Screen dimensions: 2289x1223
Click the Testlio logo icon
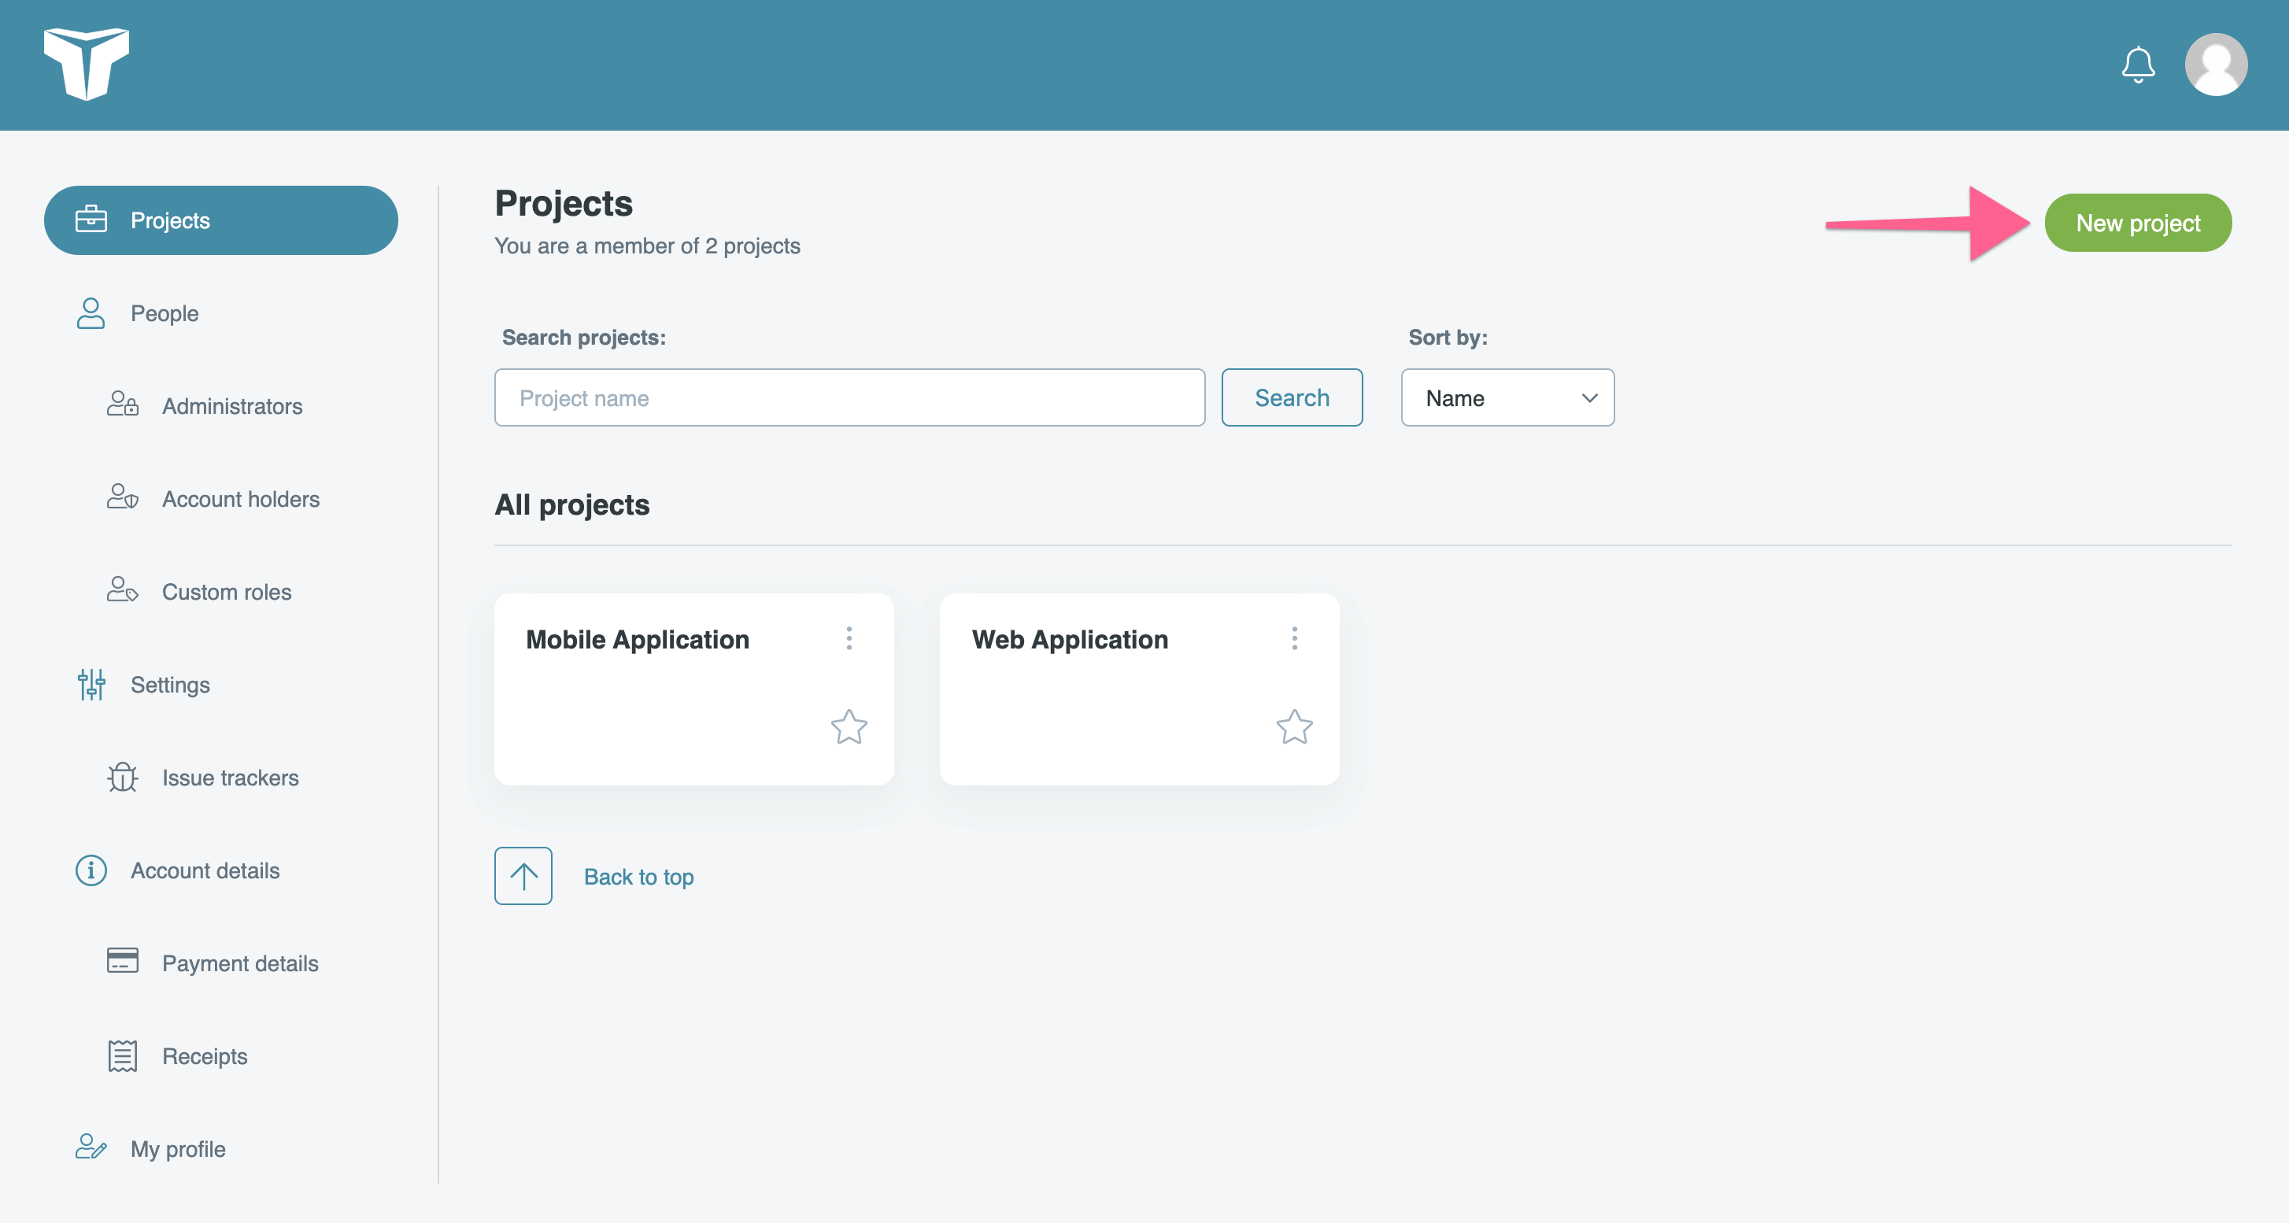click(x=87, y=64)
